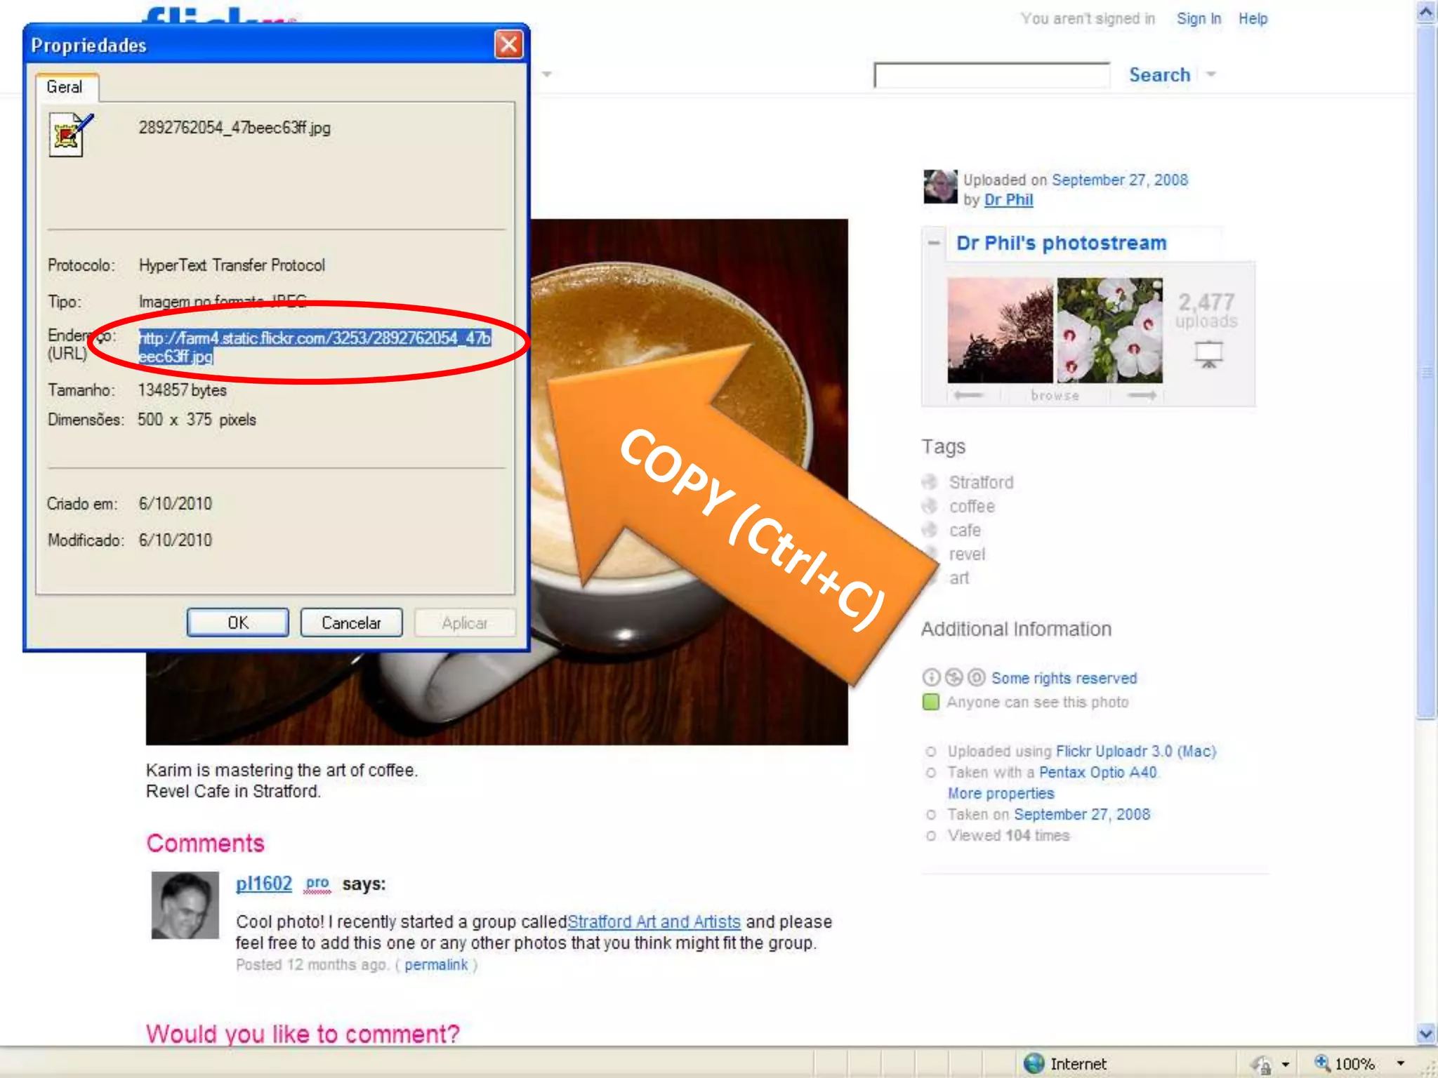Select the Geral tab in Propriedades dialog
Image resolution: width=1438 pixels, height=1078 pixels.
click(x=65, y=87)
